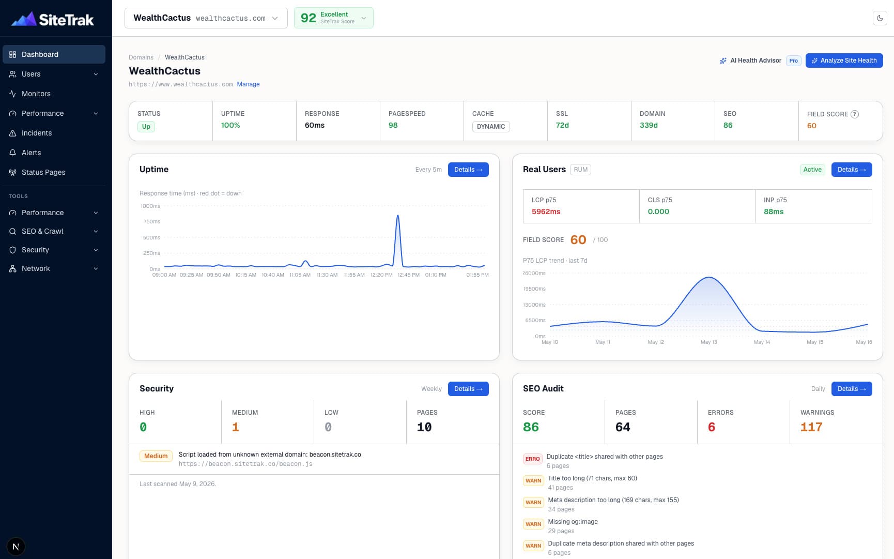Click the DYNAMIC cache badge
Screen dimensions: 894x559
491,127
